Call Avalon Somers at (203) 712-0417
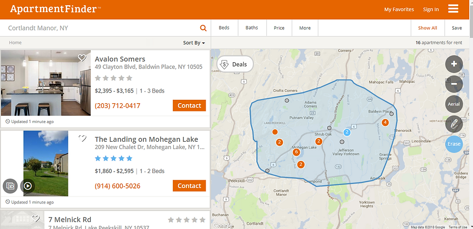473x229 pixels. pos(117,106)
